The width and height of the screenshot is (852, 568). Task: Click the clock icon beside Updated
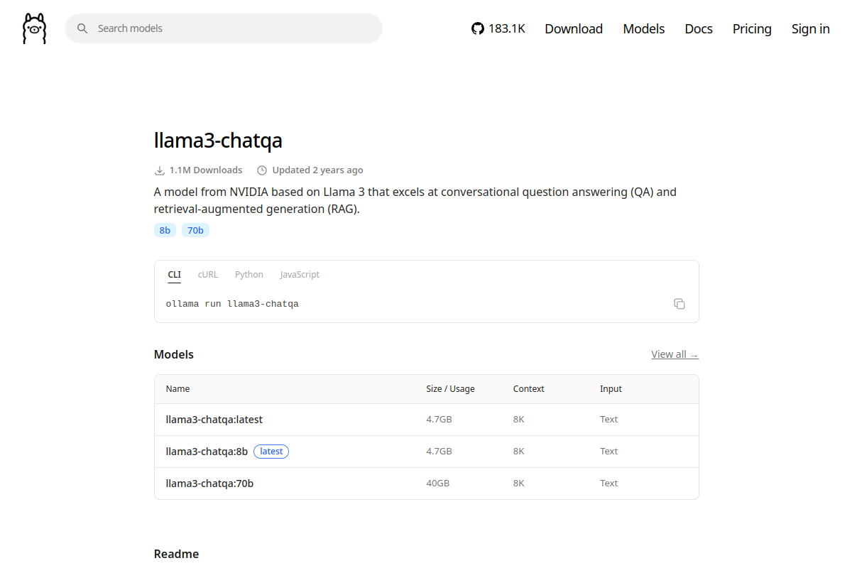(262, 170)
